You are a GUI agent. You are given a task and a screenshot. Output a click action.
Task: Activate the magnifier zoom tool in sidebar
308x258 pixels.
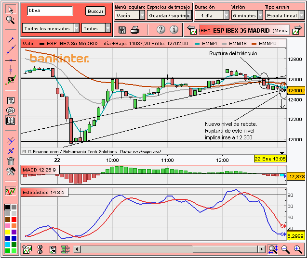click(11, 20)
